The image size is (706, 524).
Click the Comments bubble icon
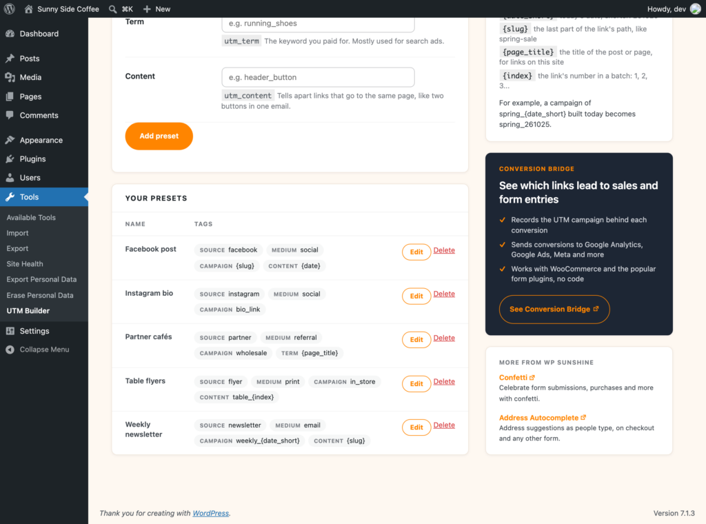(10, 115)
